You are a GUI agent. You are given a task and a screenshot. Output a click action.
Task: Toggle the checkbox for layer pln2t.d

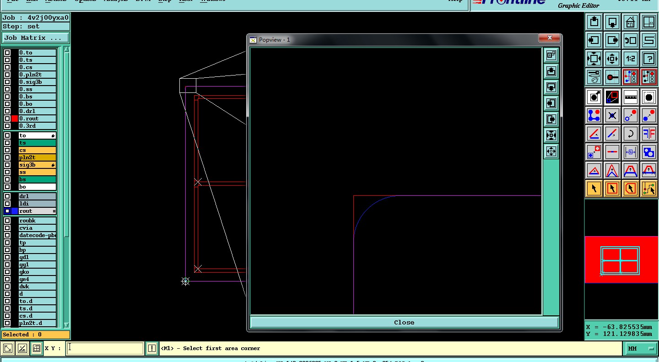pos(7,323)
